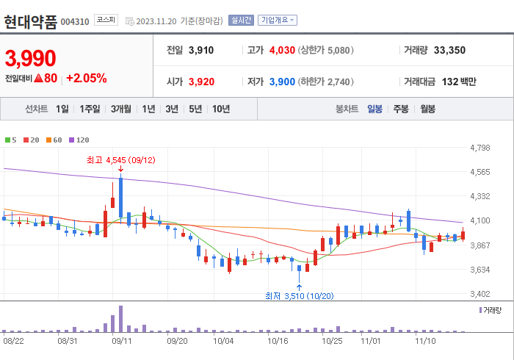Click the 상한가 5,080 text
The image size is (514, 360).
click(325, 50)
